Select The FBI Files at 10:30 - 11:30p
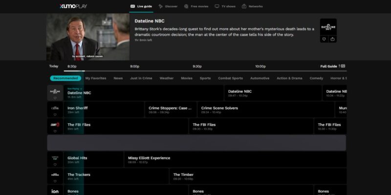The height and width of the screenshot is (195, 391). 330,126
